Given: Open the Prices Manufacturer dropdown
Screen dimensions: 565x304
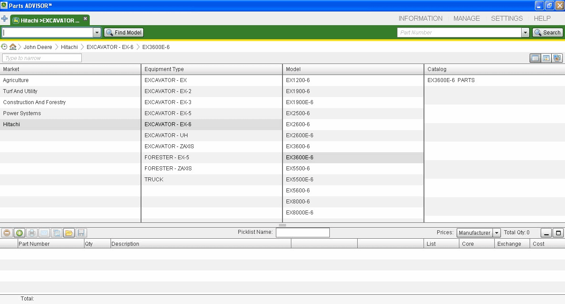Looking at the screenshot, I should [496, 233].
